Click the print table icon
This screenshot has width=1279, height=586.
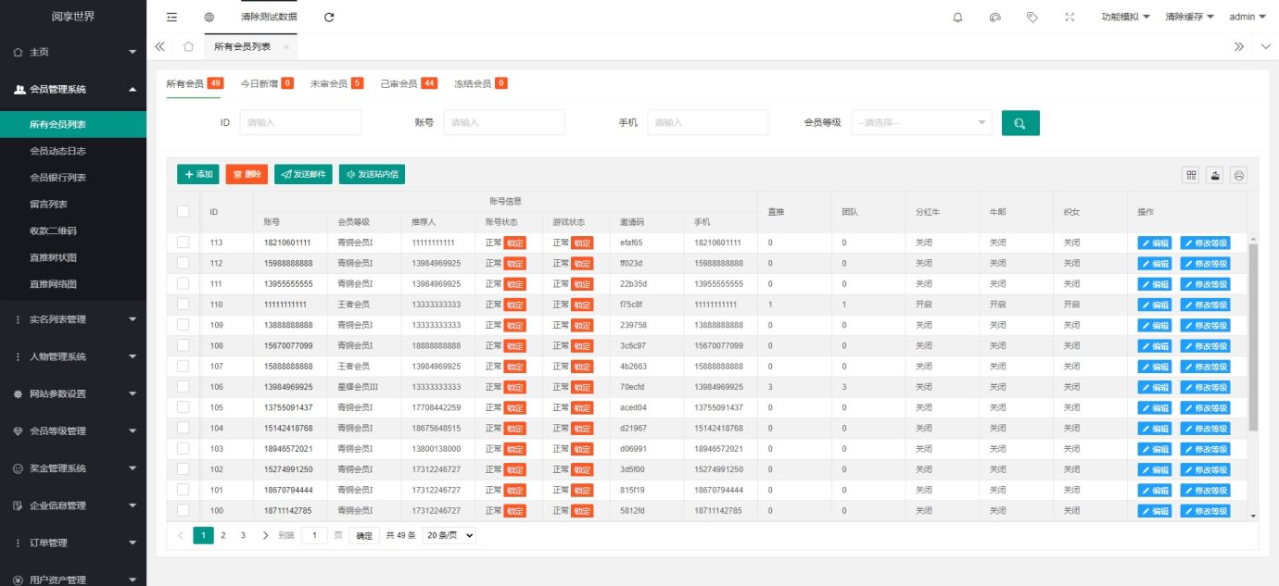[x=1238, y=175]
